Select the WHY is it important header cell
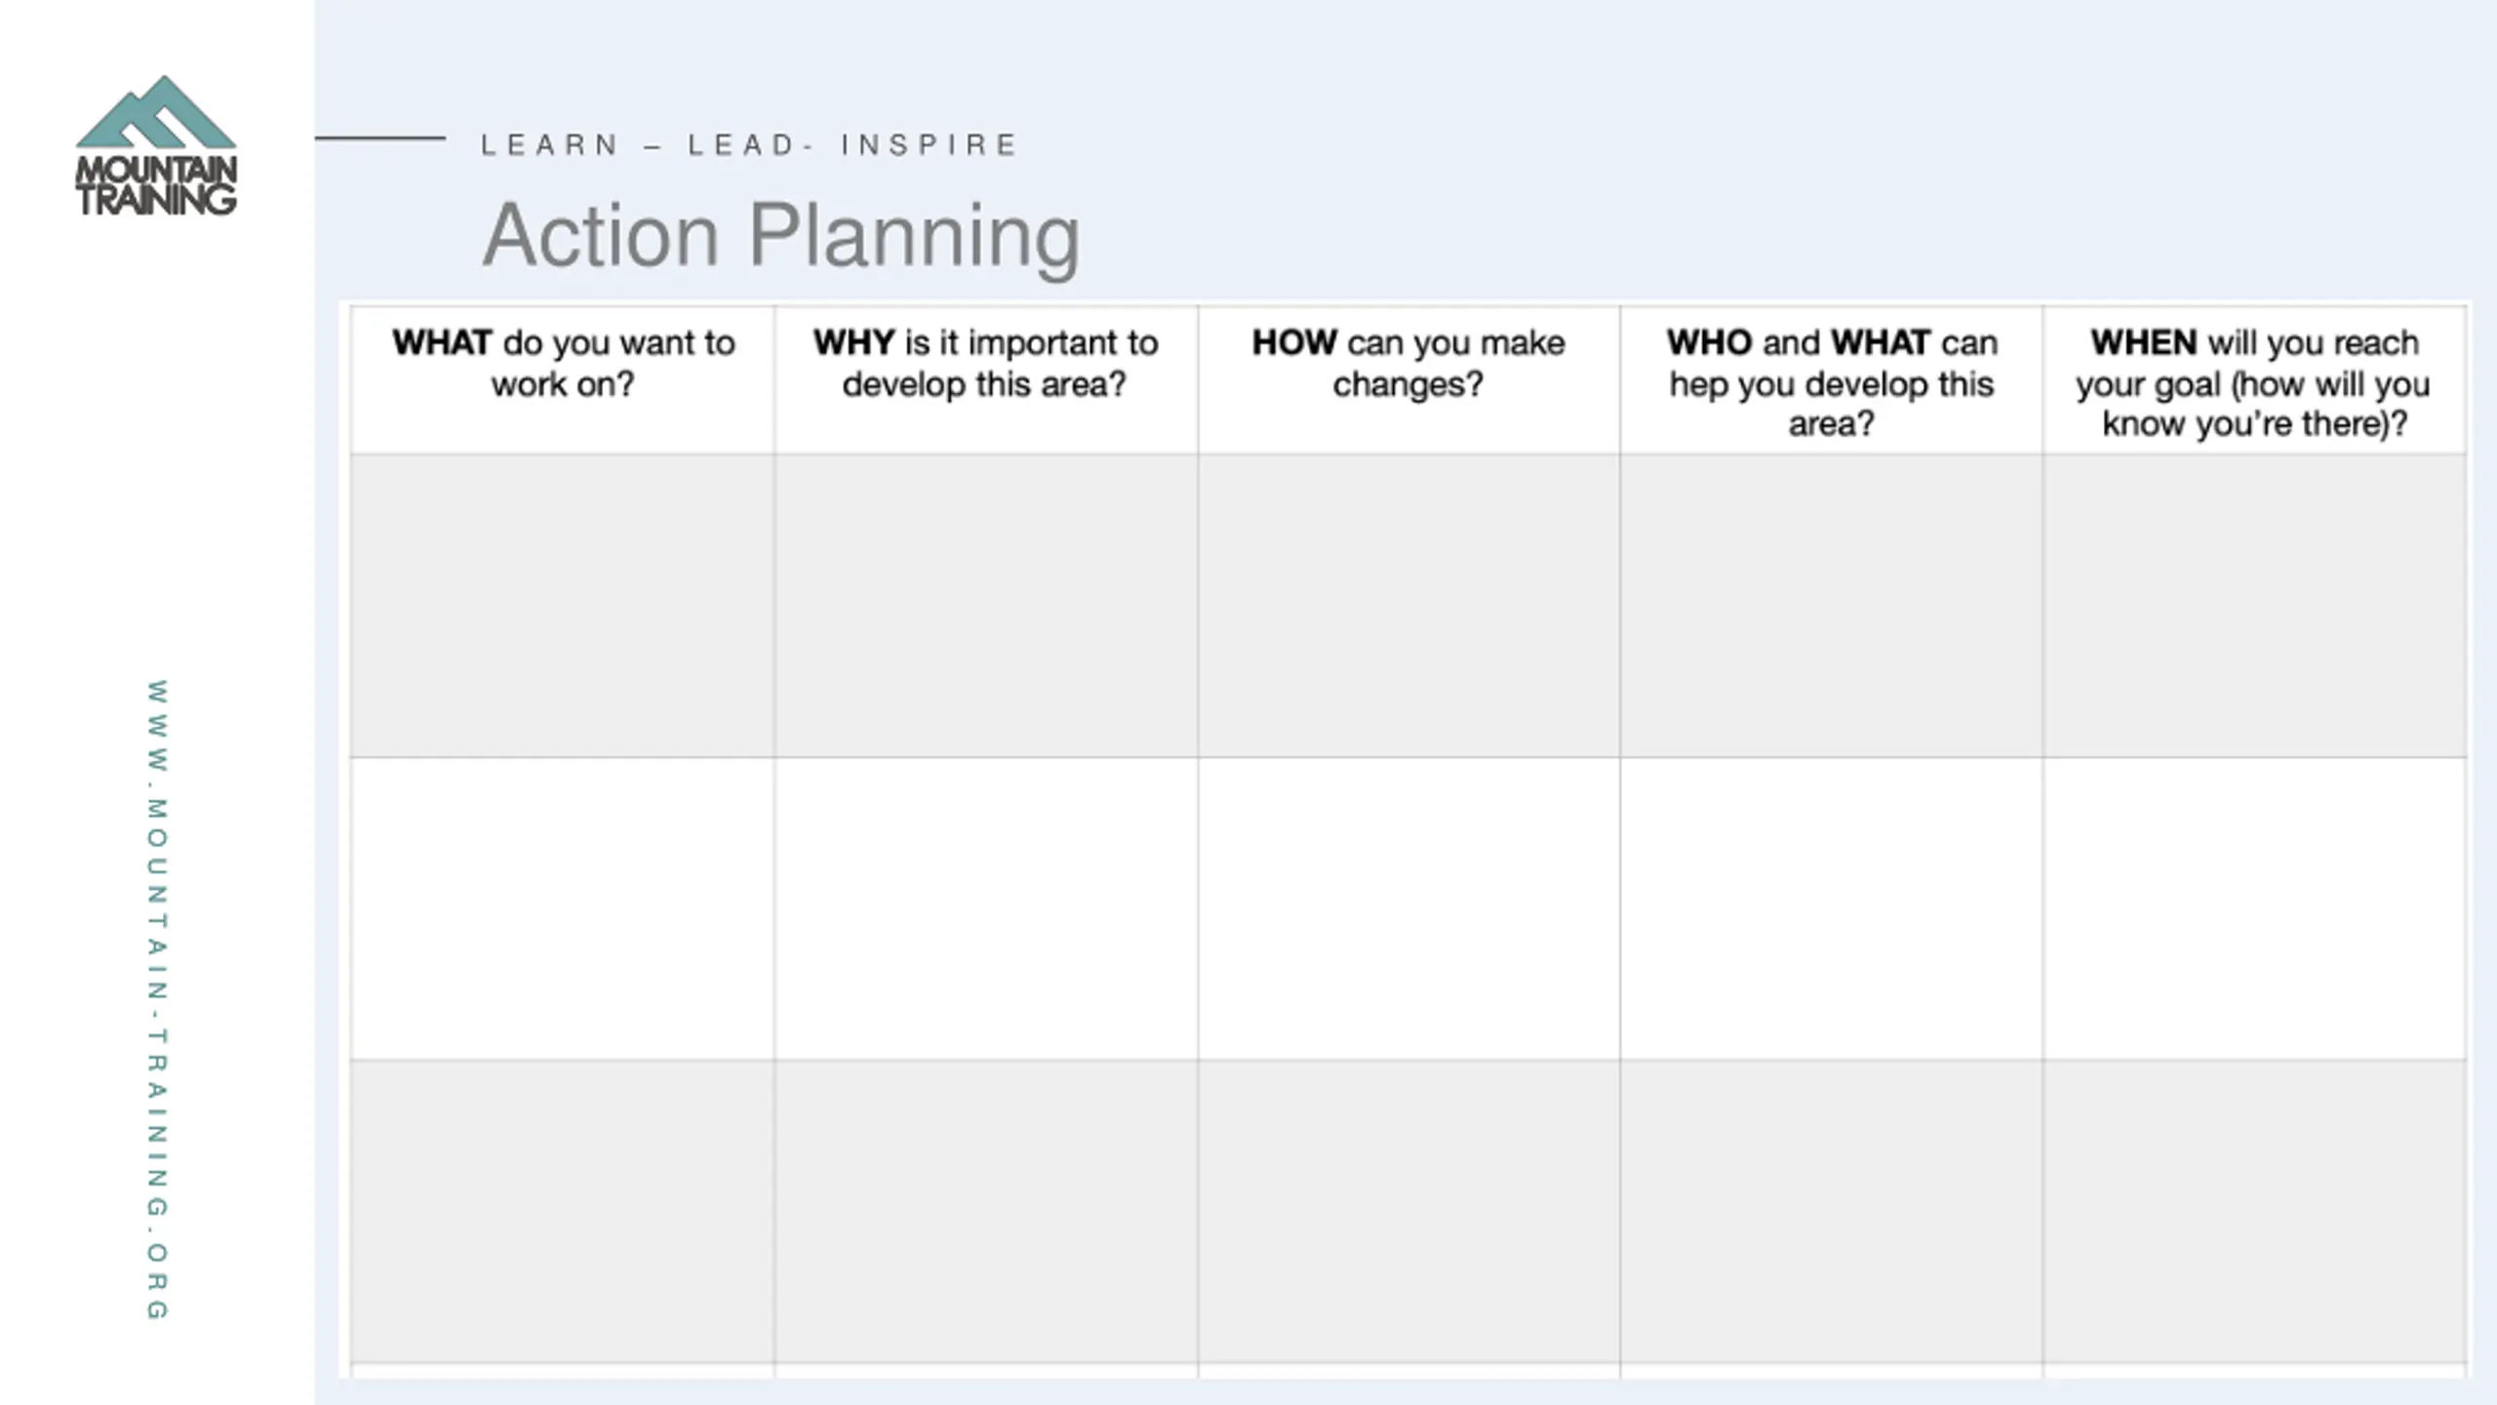The width and height of the screenshot is (2497, 1405). [x=986, y=380]
